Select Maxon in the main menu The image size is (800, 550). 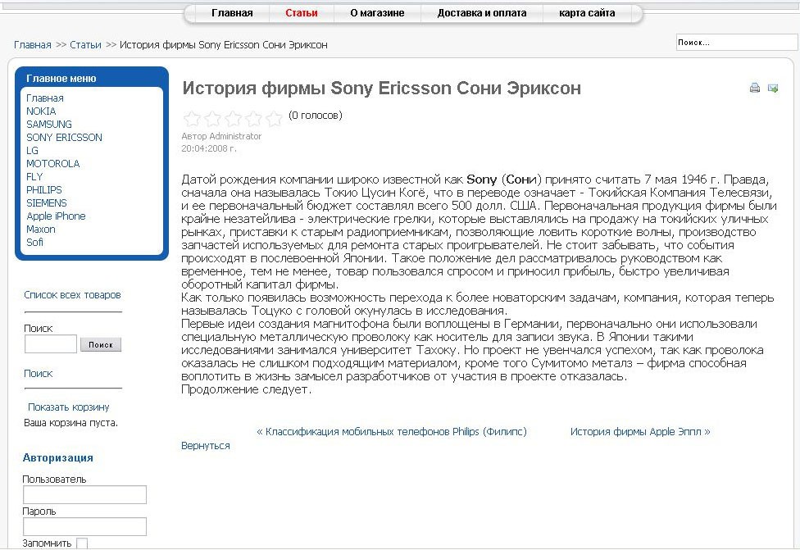(41, 229)
